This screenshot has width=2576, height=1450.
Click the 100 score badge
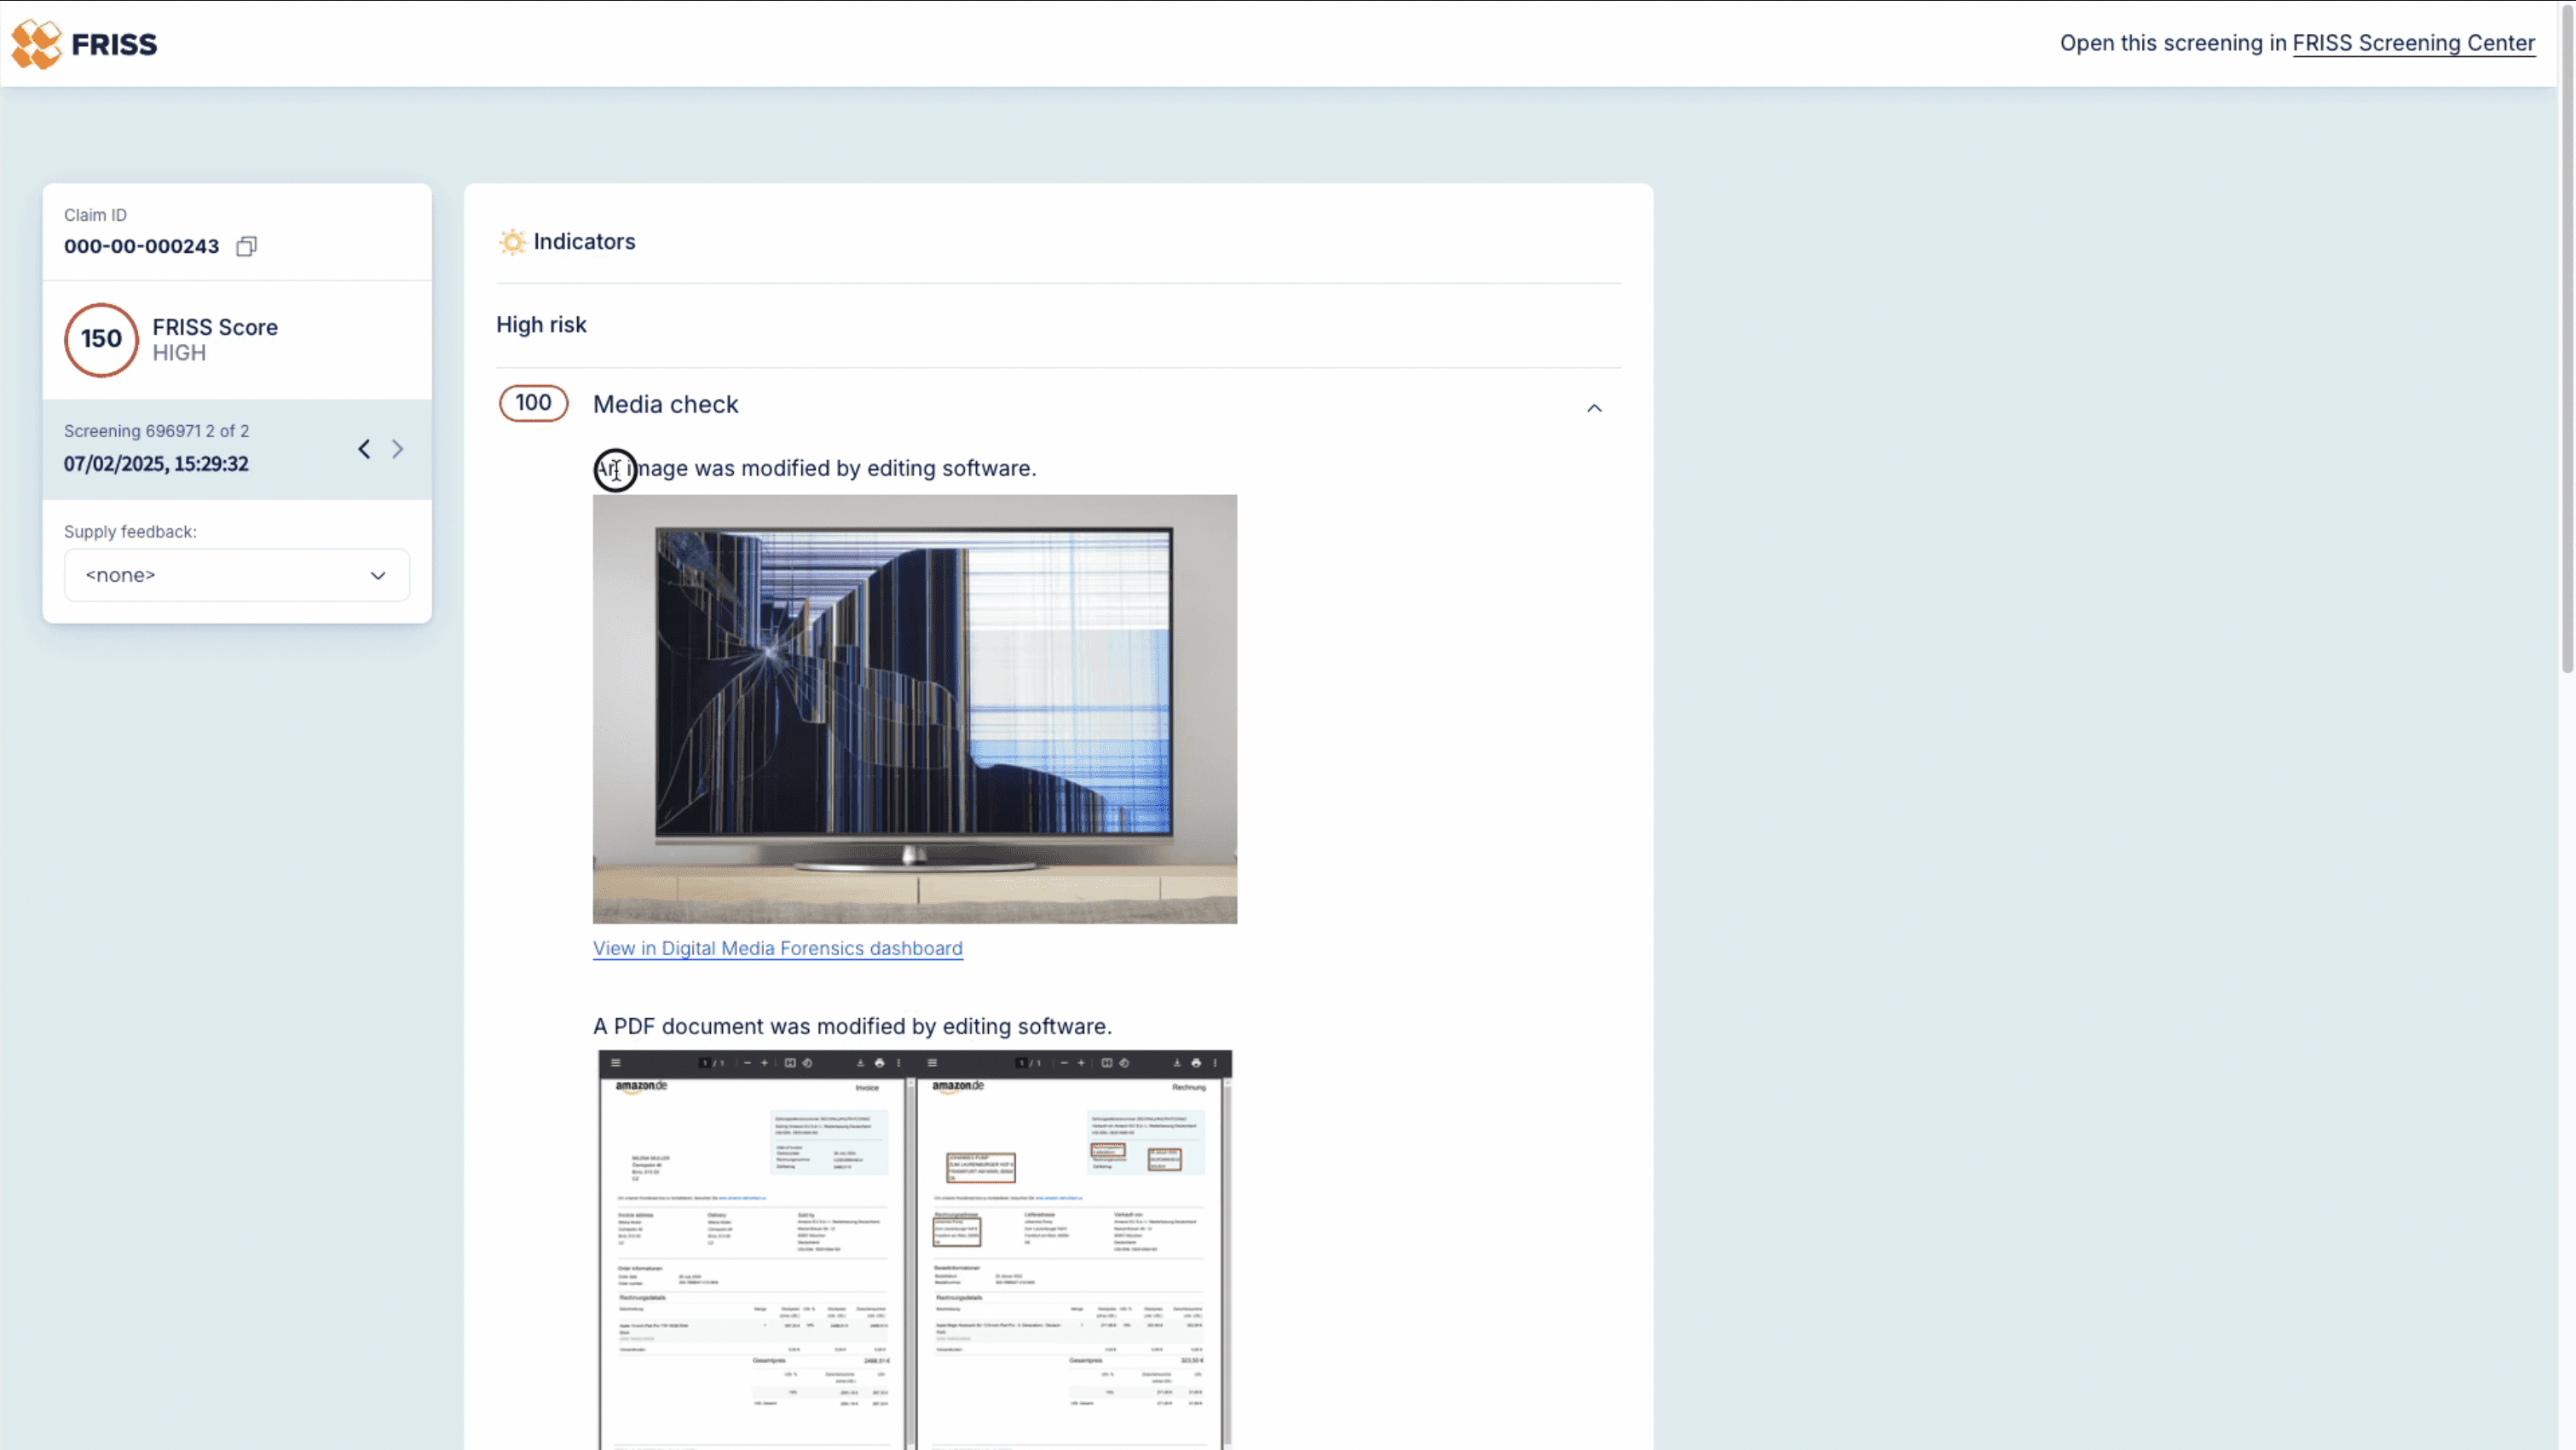(x=533, y=403)
